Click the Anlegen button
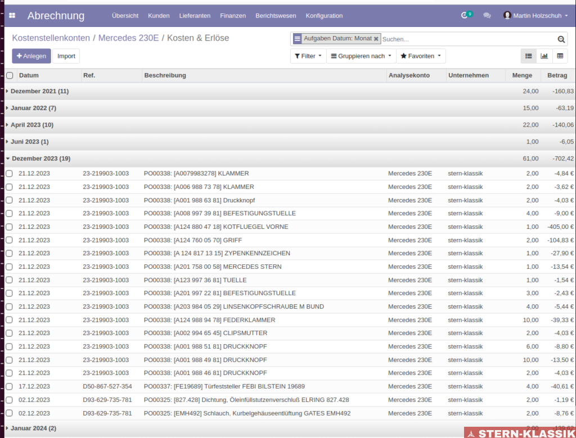 (x=31, y=56)
